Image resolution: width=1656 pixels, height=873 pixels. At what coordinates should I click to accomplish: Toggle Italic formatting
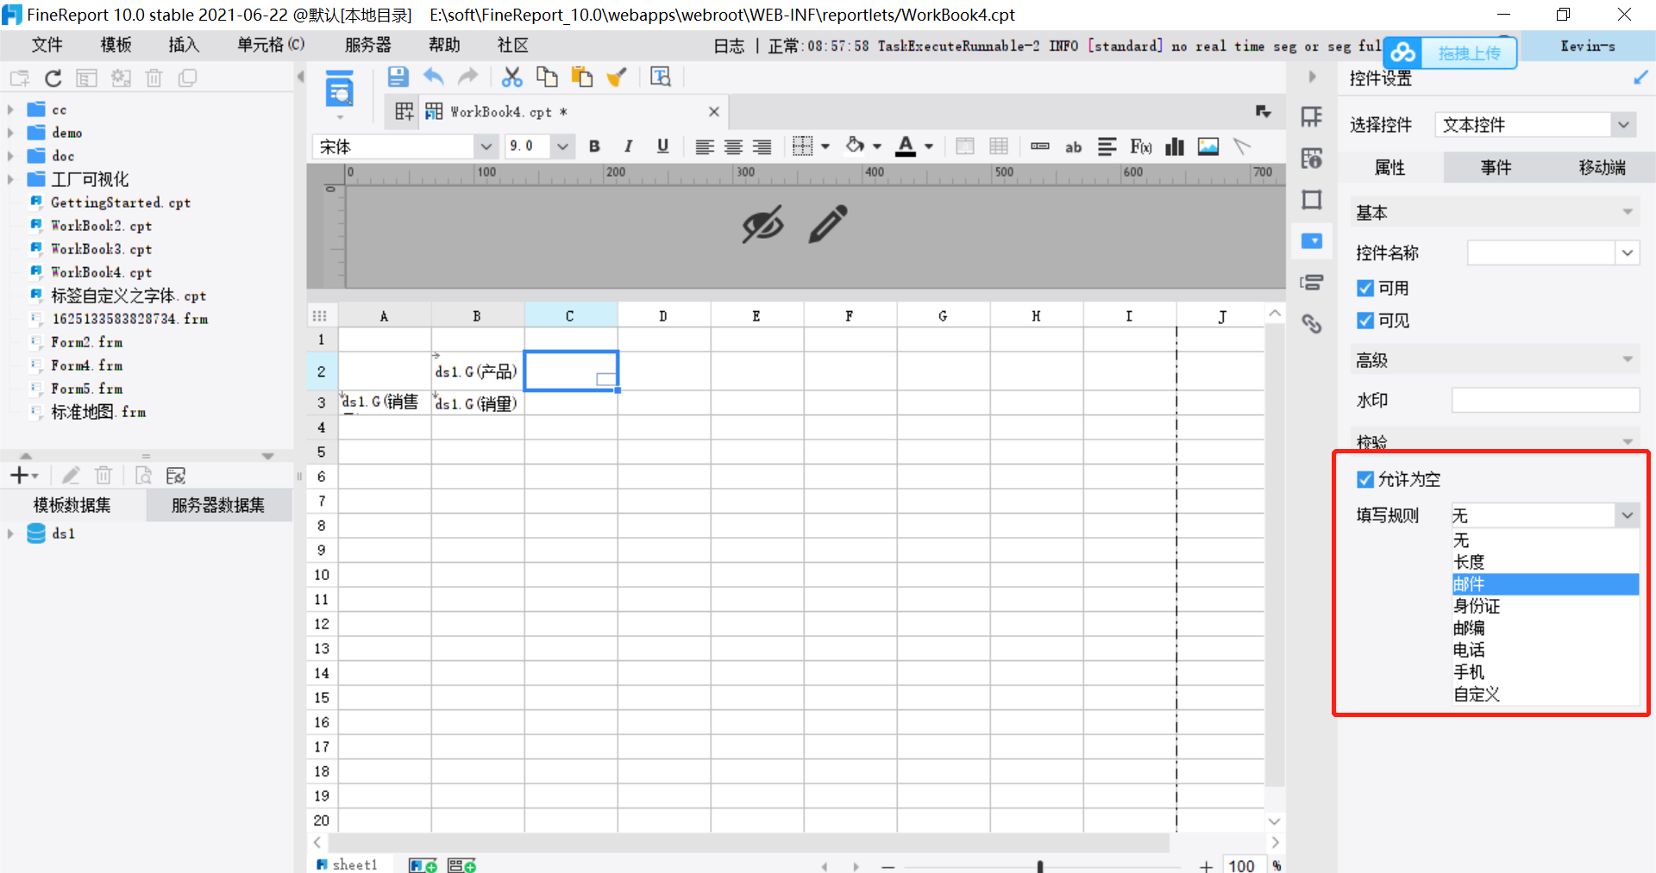point(629,147)
